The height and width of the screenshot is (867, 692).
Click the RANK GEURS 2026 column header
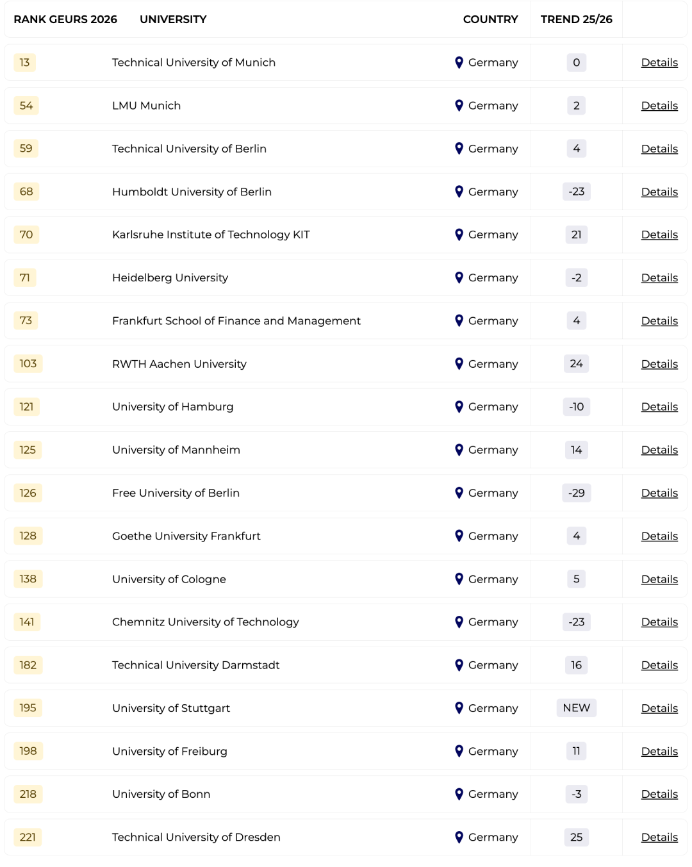coord(65,19)
